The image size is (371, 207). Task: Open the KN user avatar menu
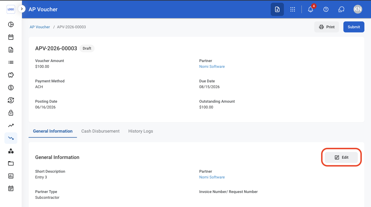(x=358, y=9)
